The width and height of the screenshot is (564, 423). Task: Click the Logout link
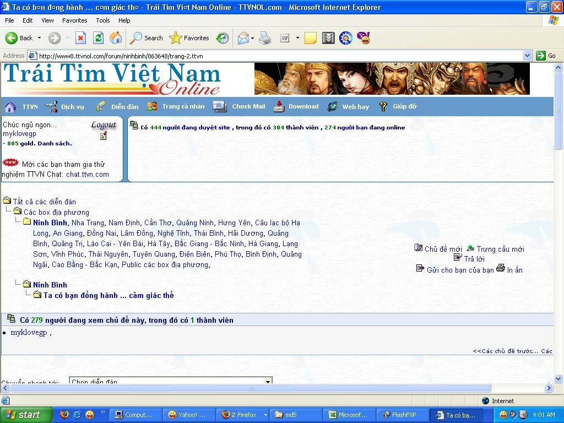point(104,125)
